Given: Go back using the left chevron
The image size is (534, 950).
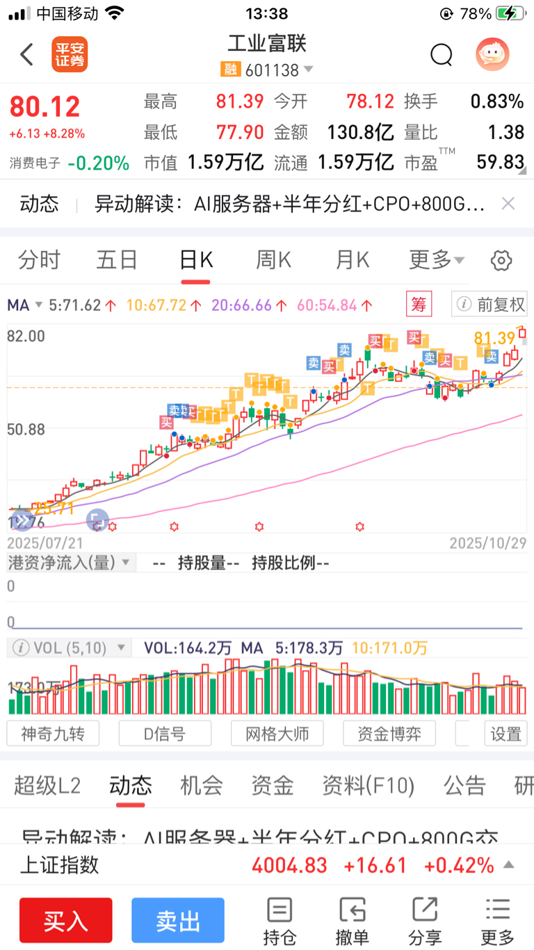Looking at the screenshot, I should pyautogui.click(x=26, y=54).
